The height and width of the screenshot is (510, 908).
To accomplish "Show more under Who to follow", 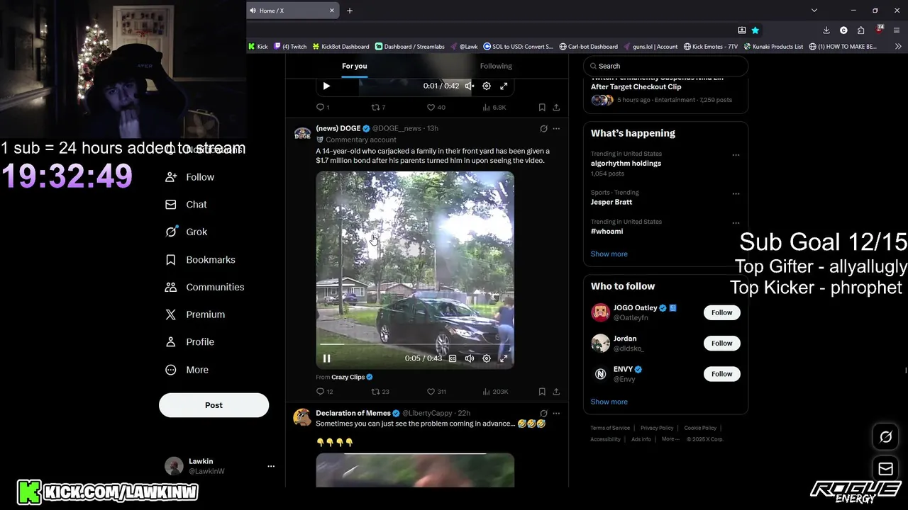I will click(x=609, y=402).
